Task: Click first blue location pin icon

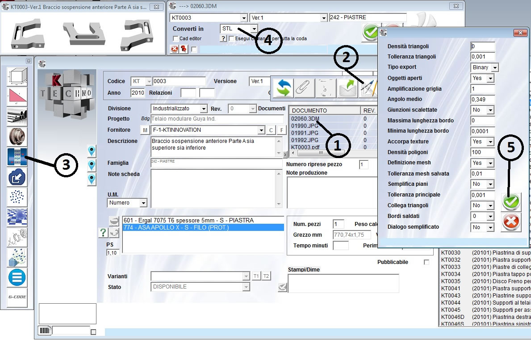Action: click(92, 151)
